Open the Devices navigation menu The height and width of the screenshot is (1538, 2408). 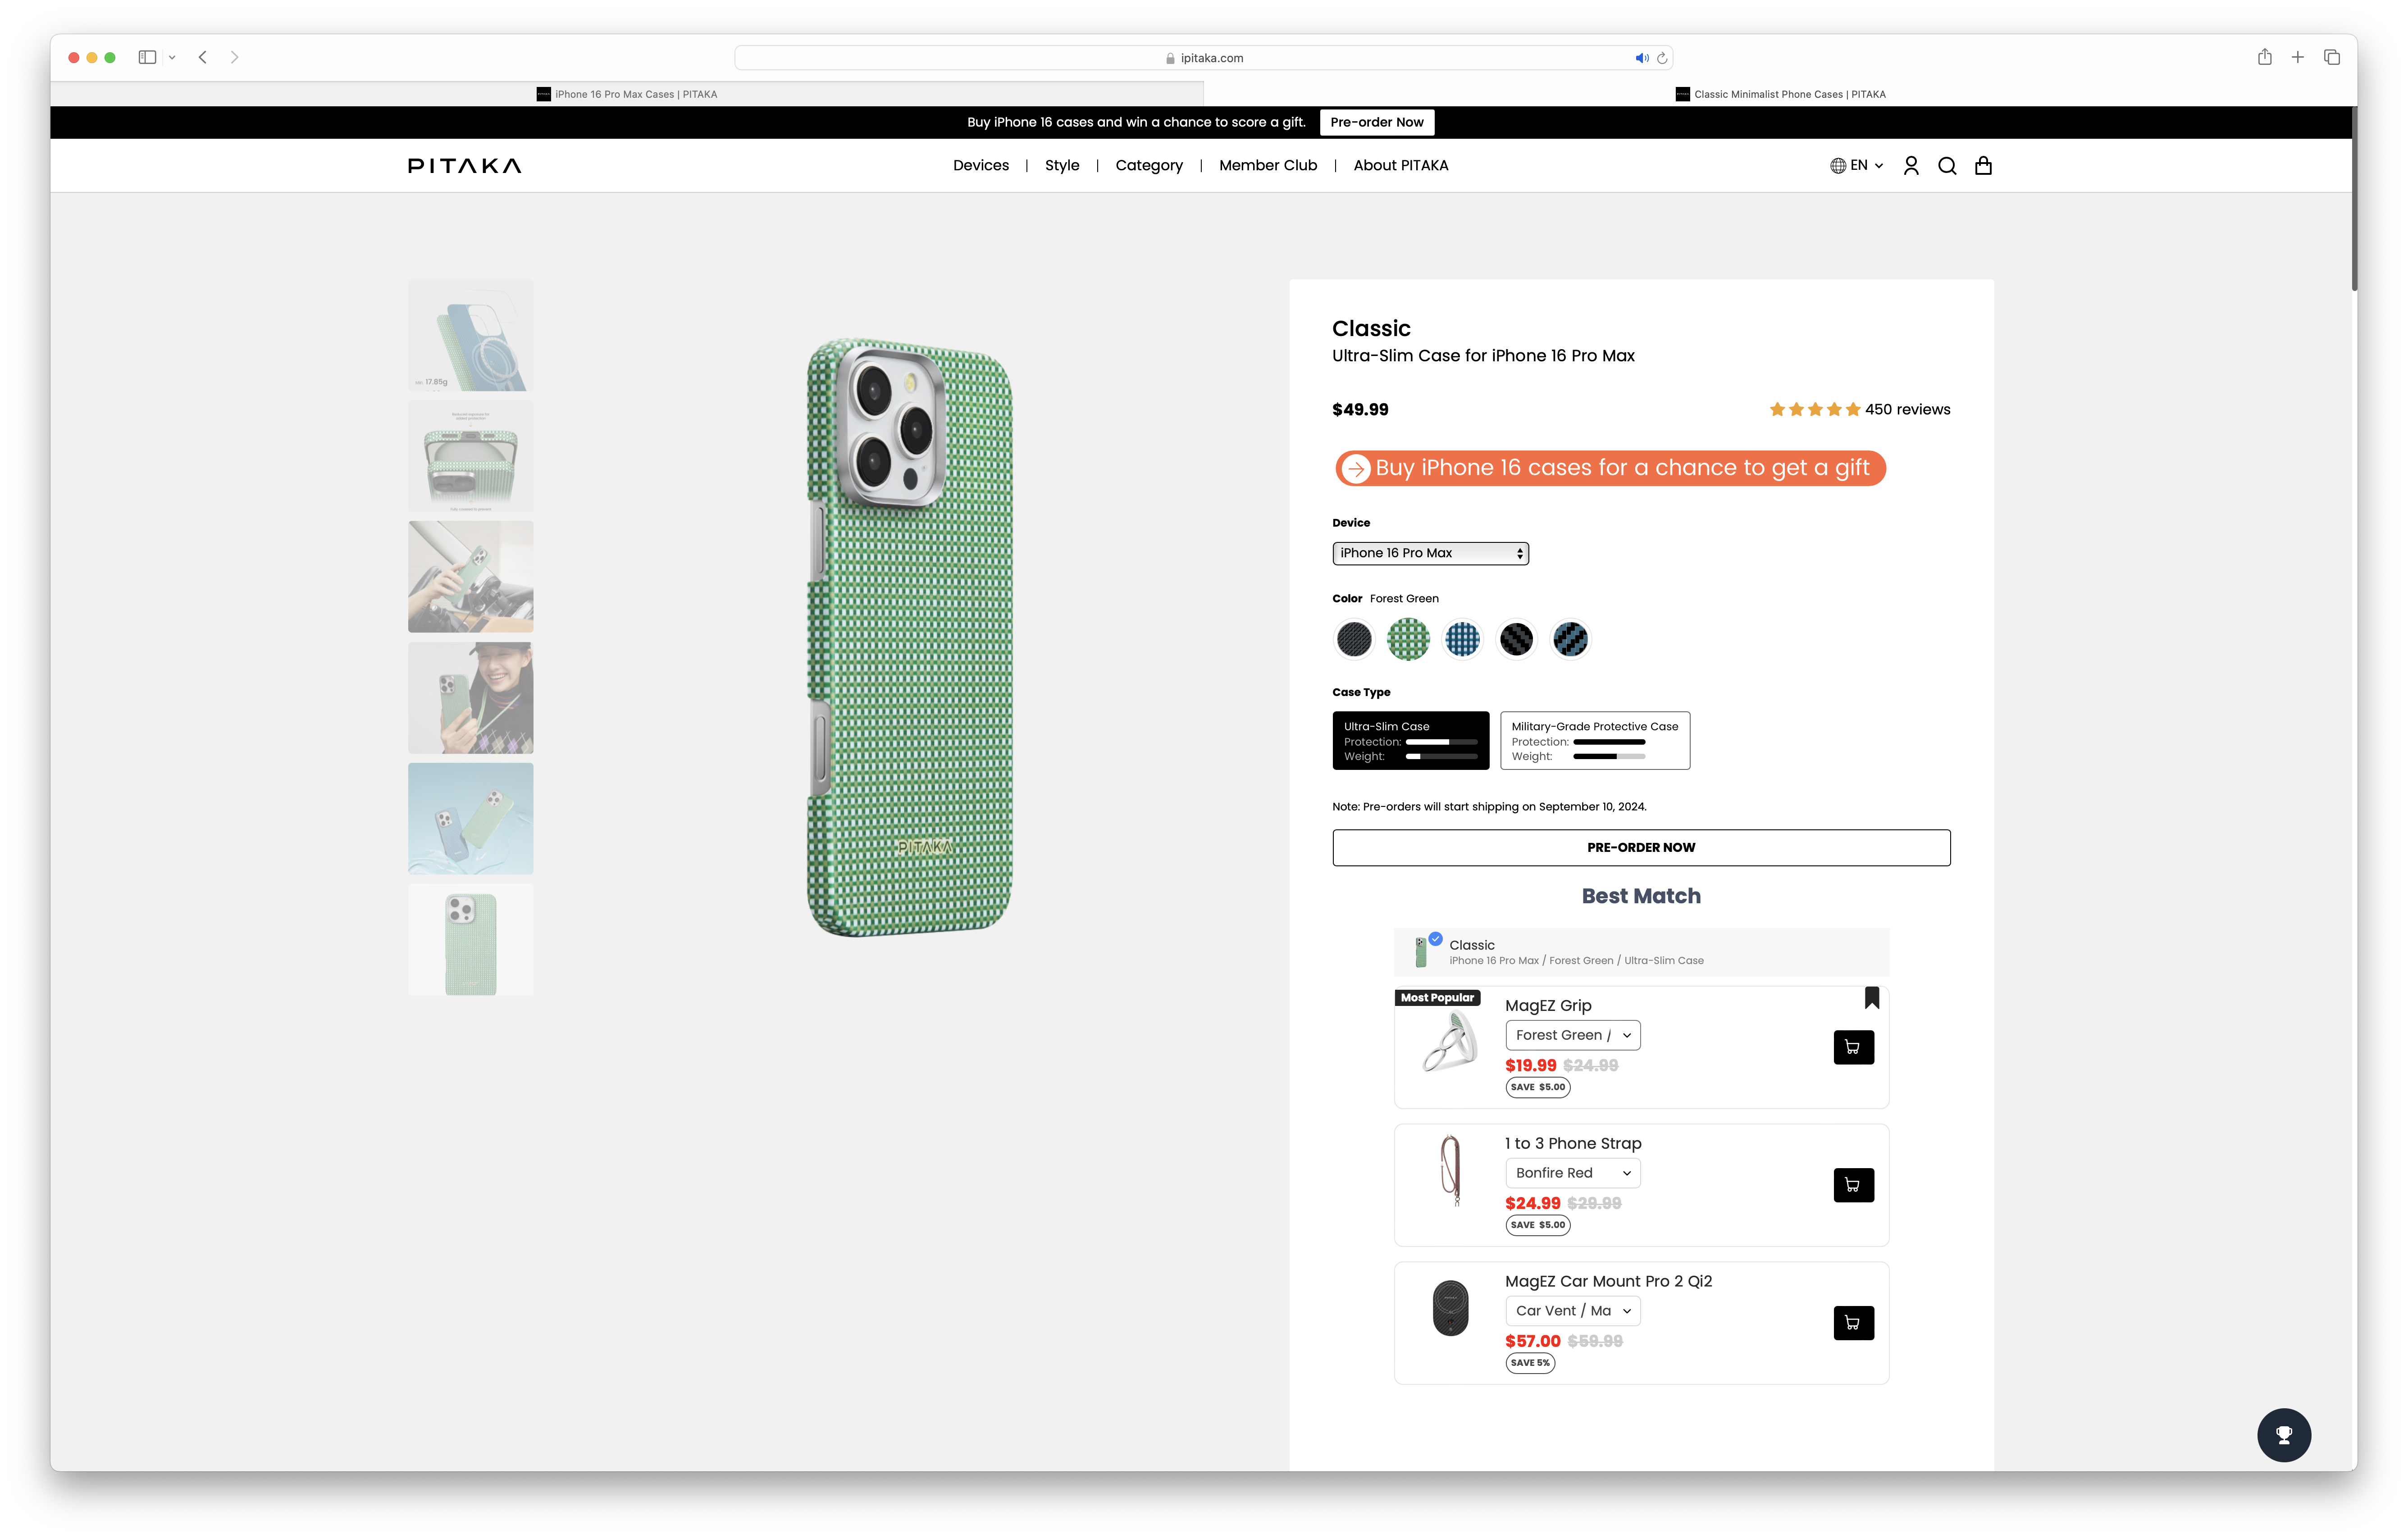click(x=980, y=166)
